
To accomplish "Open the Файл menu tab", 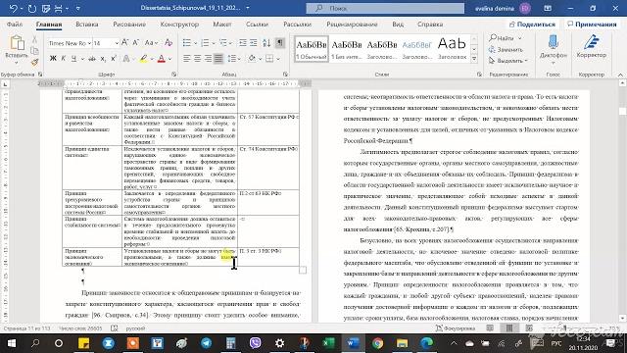I will [15, 24].
